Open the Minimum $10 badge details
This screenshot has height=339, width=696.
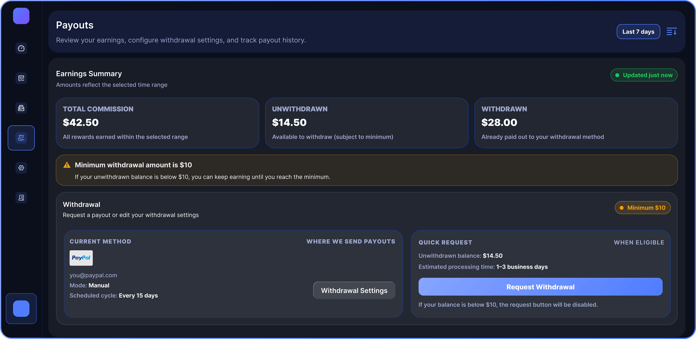point(643,207)
